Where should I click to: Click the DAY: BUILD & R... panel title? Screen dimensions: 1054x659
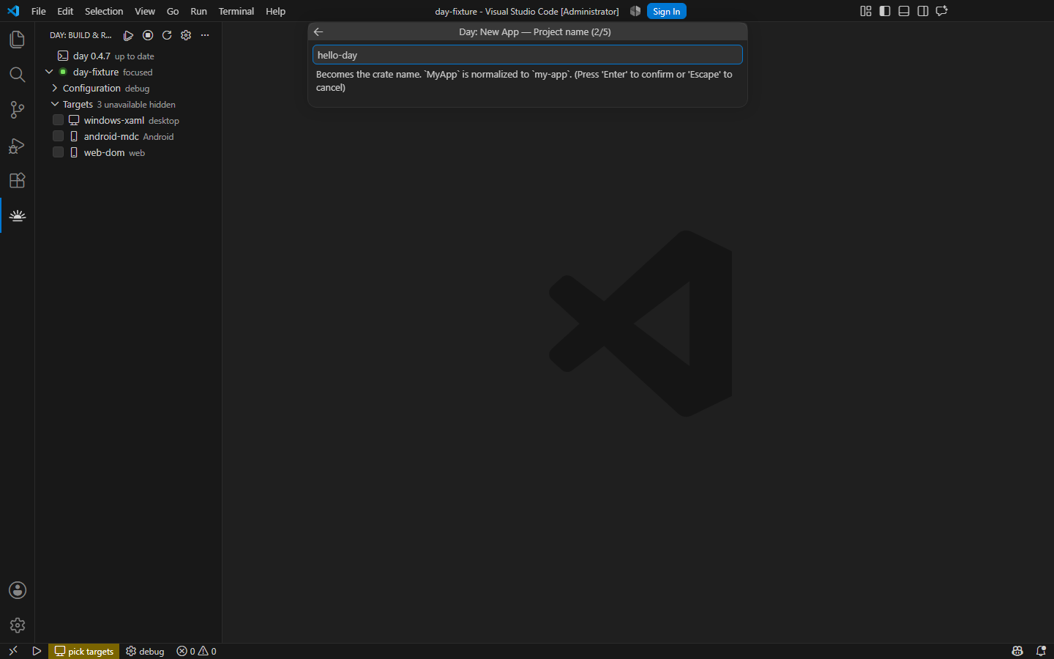pyautogui.click(x=81, y=35)
